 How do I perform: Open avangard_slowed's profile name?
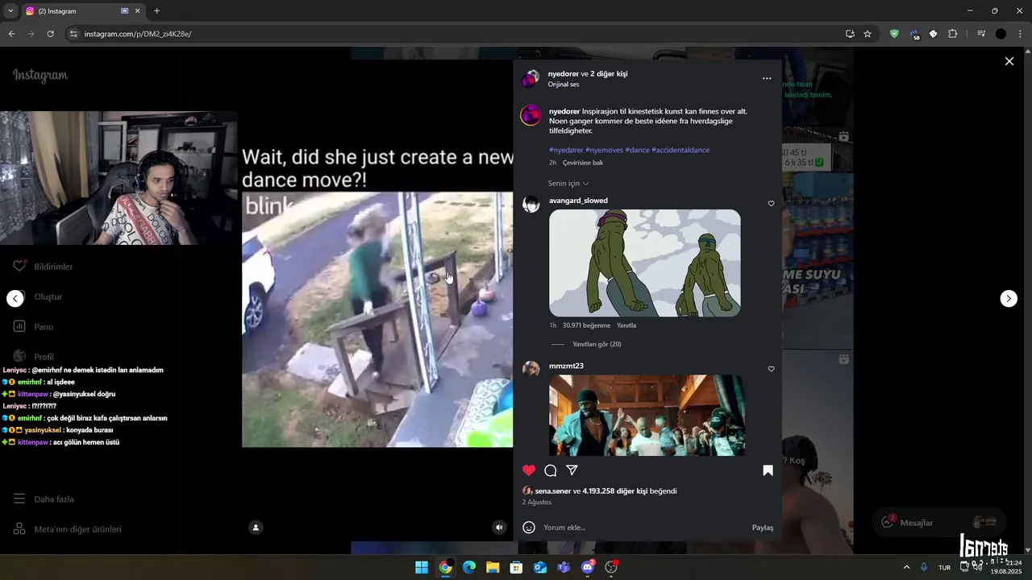[x=578, y=201]
